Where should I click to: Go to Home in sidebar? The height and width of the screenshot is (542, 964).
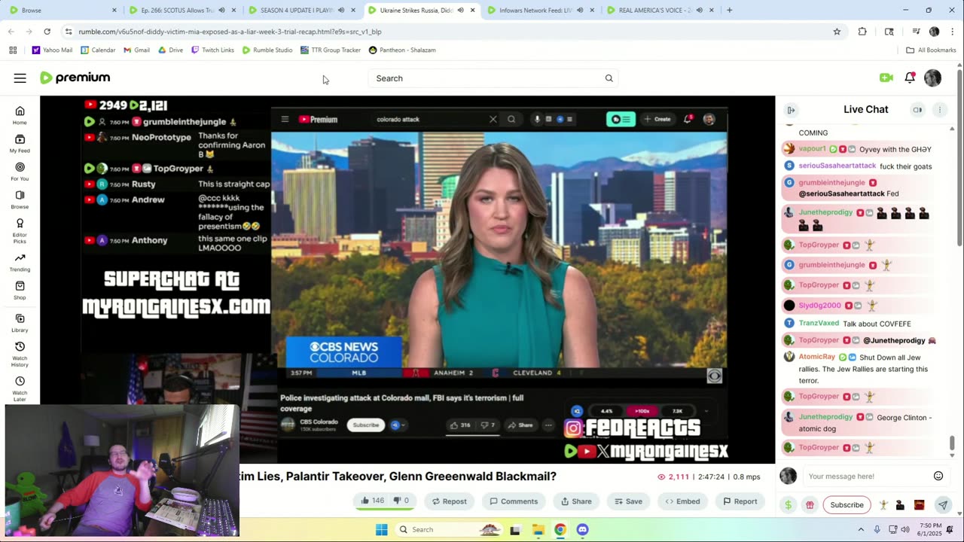pos(20,115)
